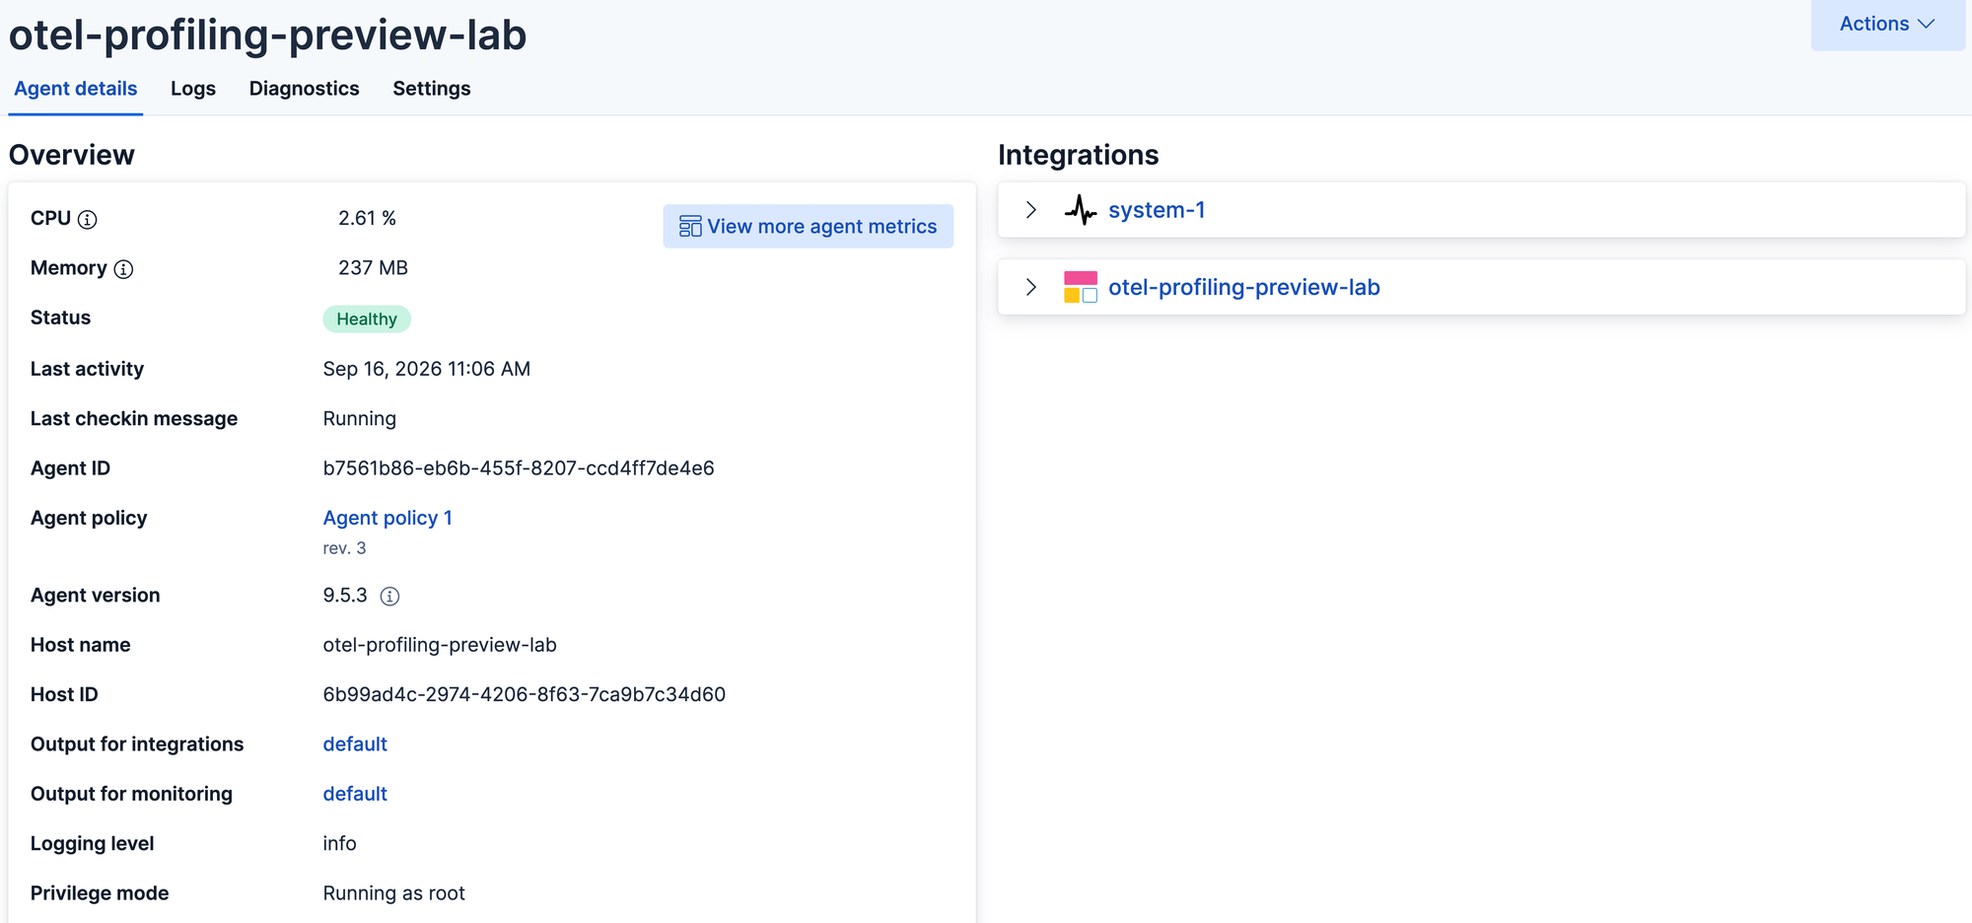Go to the Settings tab

pyautogui.click(x=432, y=89)
